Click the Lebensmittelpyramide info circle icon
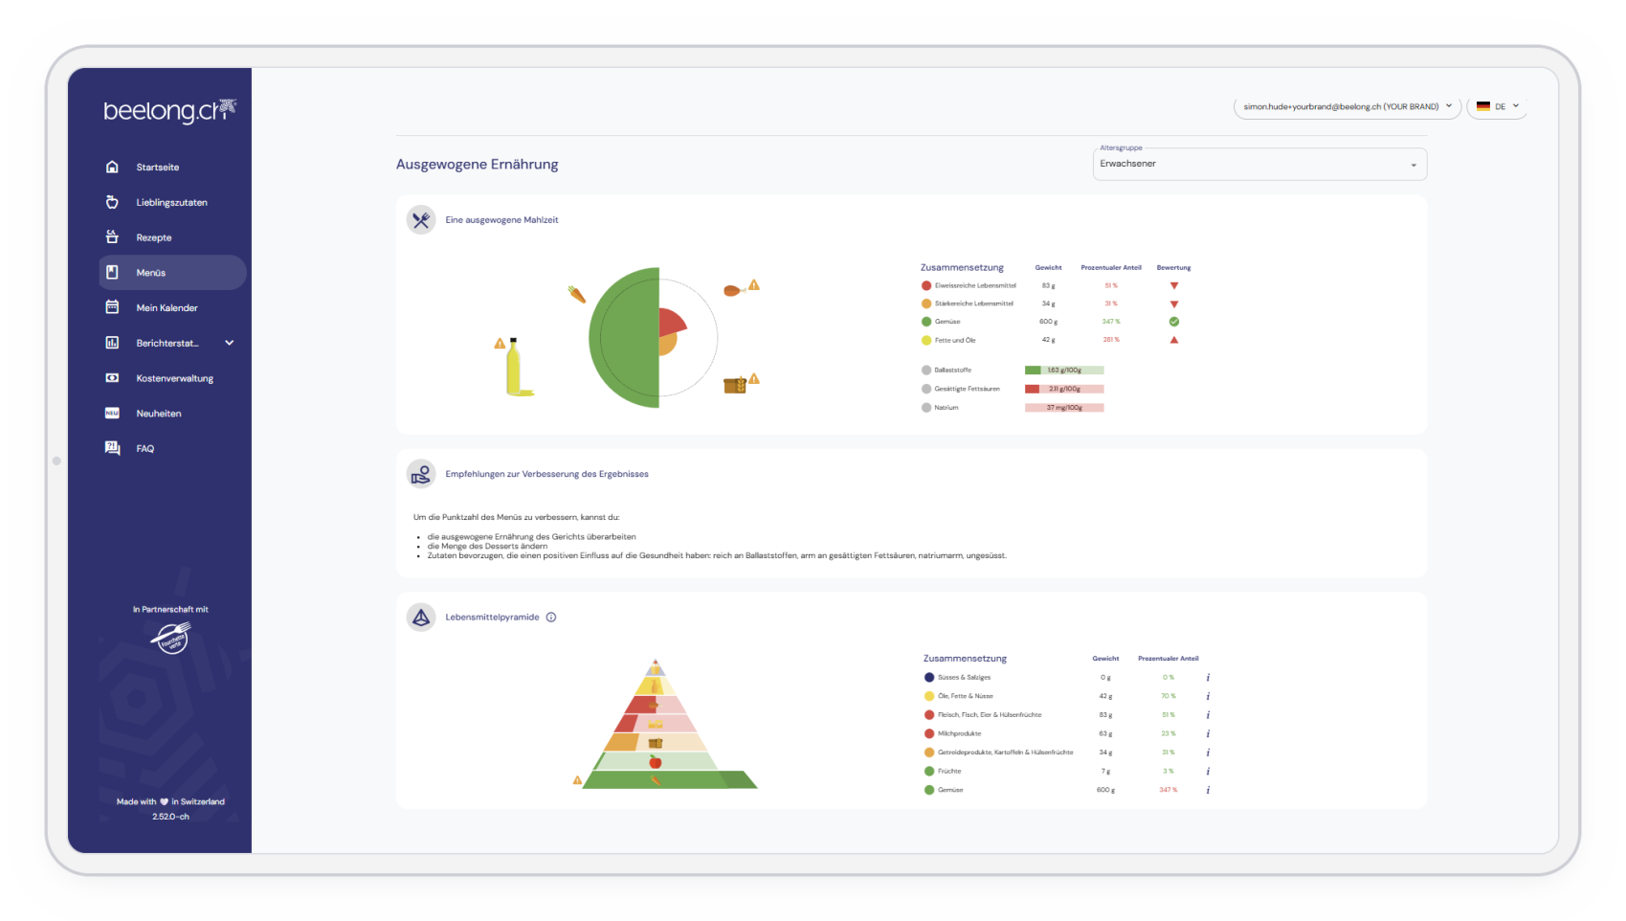 click(x=551, y=618)
